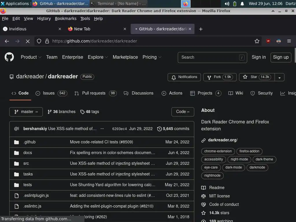Switch to the Issues tab
This screenshot has height=222, width=296.
coord(51,93)
